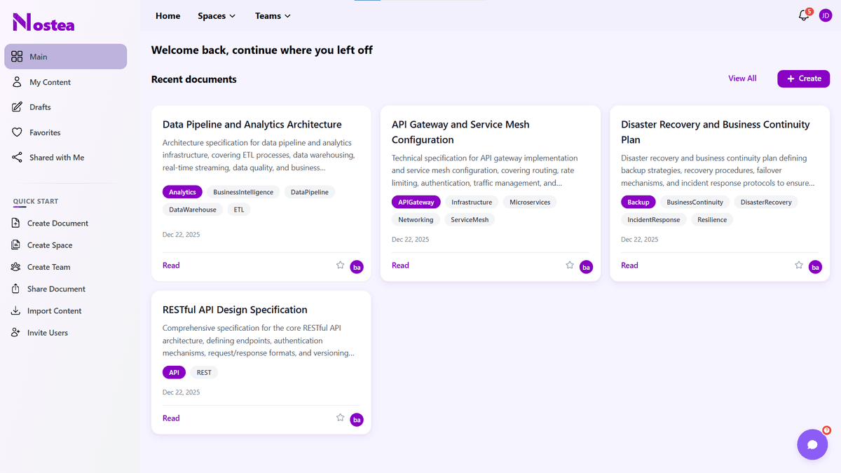Open My Content in the sidebar

click(x=50, y=82)
